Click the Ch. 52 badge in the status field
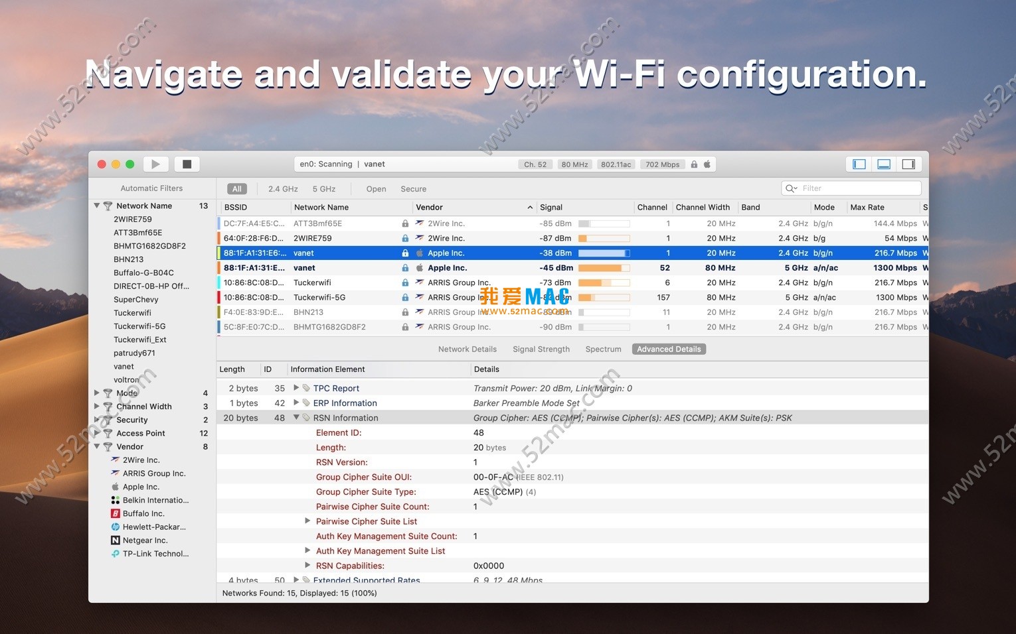This screenshot has width=1016, height=634. 535,164
